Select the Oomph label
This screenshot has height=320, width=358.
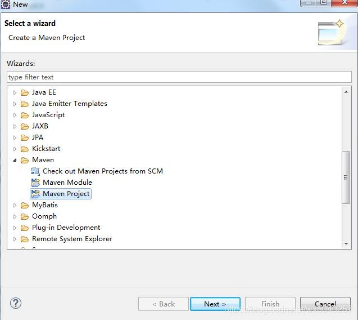pyautogui.click(x=44, y=216)
